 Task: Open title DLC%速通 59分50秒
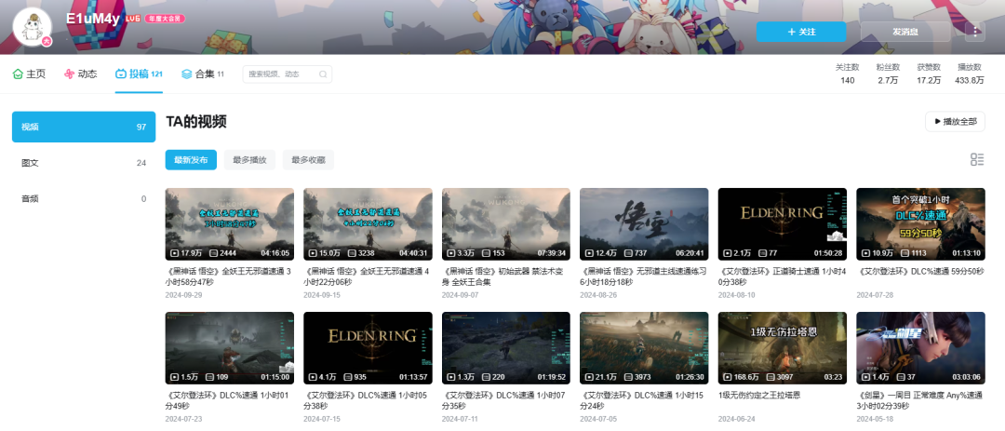920,271
